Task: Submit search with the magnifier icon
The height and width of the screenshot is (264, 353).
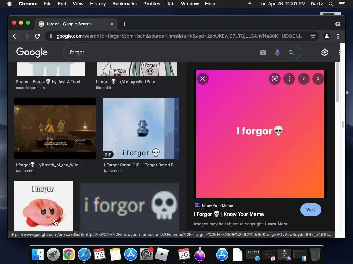Action: click(x=291, y=53)
